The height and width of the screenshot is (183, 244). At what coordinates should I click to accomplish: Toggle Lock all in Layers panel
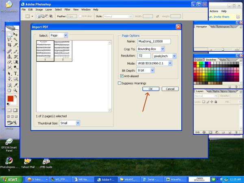[x=216, y=102]
